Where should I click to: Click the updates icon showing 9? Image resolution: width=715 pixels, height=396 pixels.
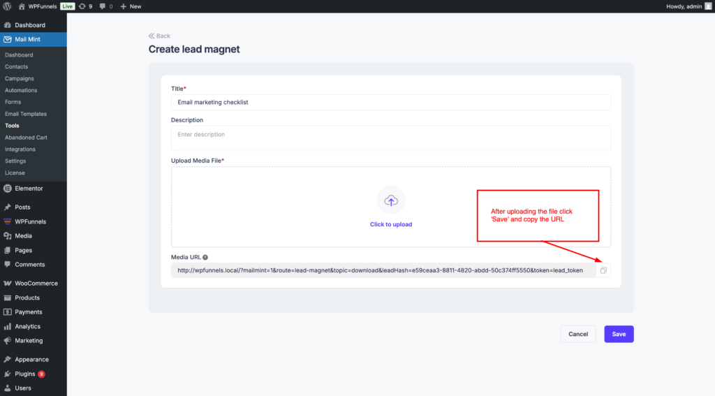(82, 6)
